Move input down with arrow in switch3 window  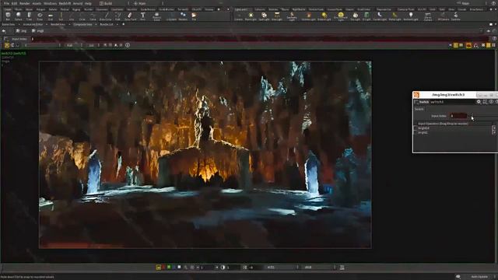[494, 132]
